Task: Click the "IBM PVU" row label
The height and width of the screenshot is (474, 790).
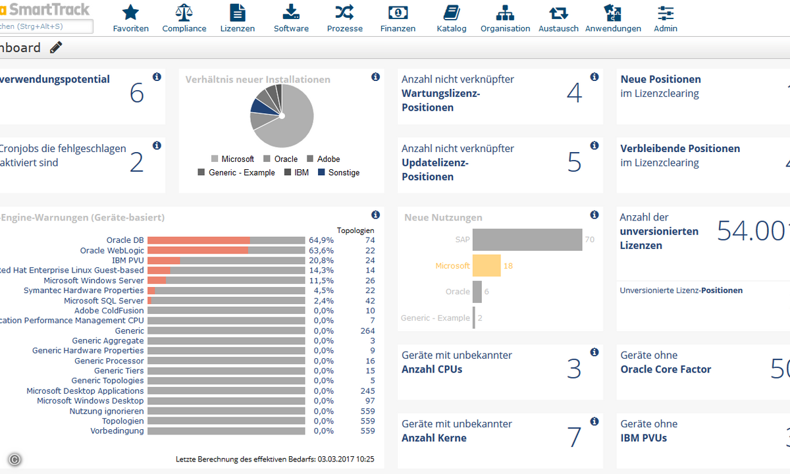Action: 128,261
